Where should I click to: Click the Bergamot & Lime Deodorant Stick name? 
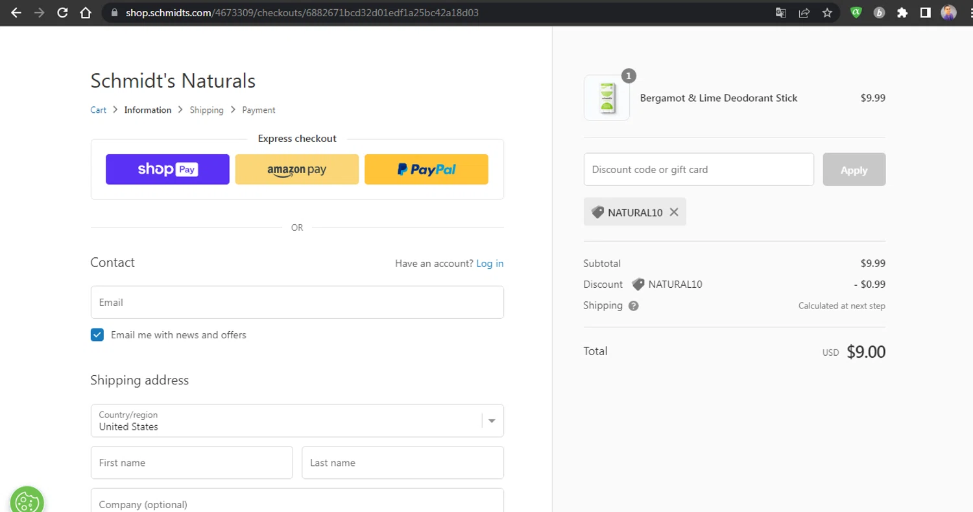(x=719, y=98)
